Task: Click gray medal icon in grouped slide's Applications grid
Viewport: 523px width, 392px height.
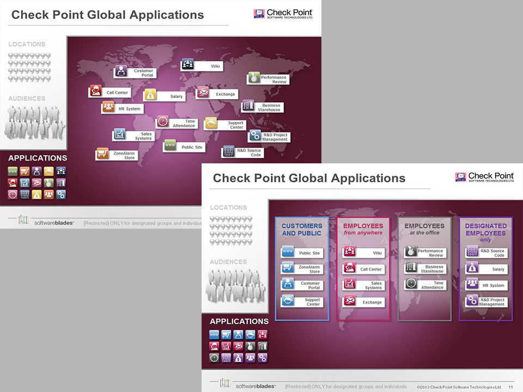Action: point(251,346)
